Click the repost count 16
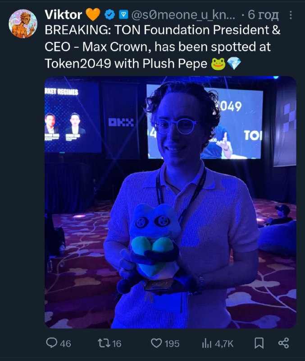305x361 pixels. point(117,344)
